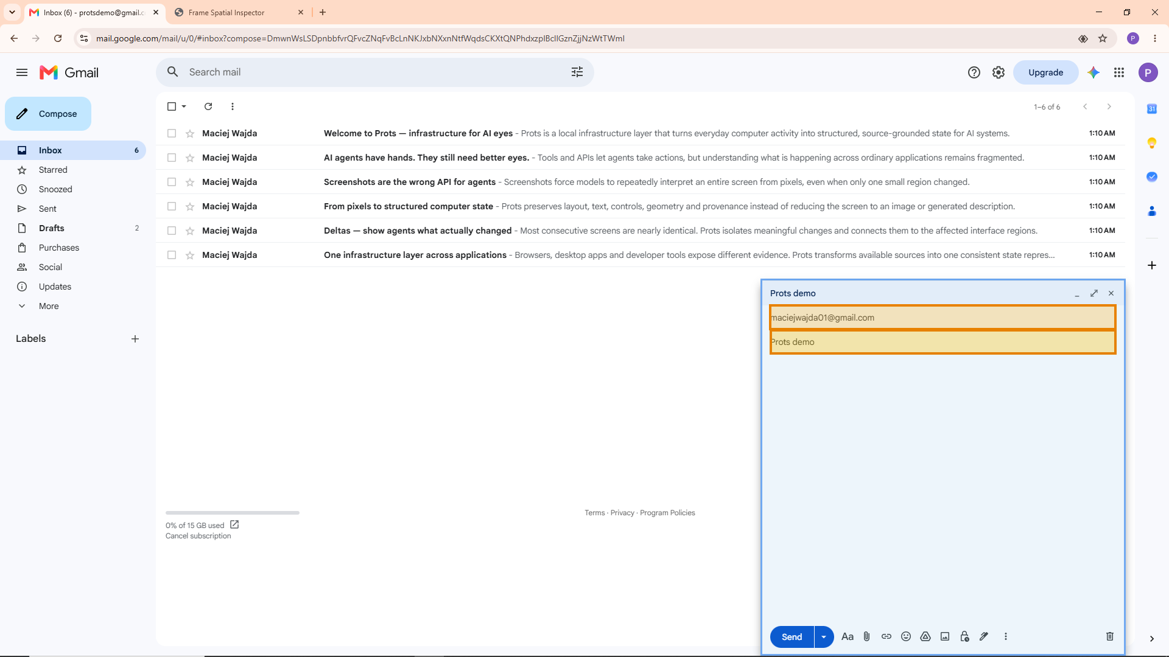Open more send options dropdown arrow
Screen dimensions: 1169x657
click(x=824, y=637)
